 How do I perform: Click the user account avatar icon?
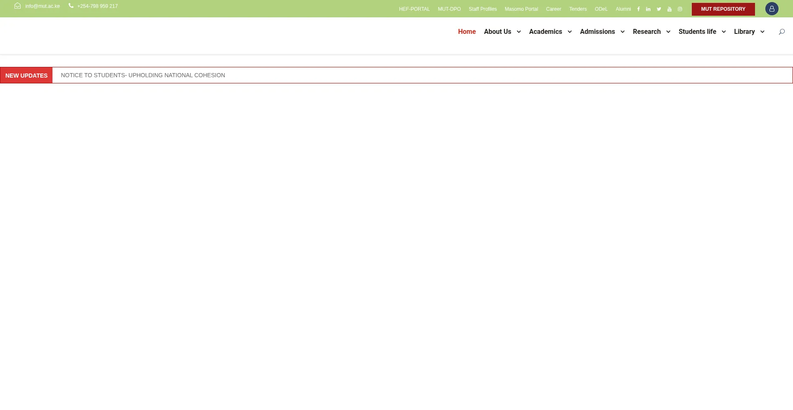tap(772, 9)
